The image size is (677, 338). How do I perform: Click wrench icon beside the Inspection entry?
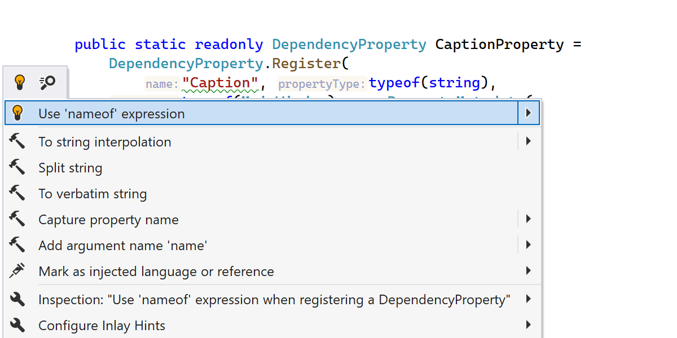[17, 299]
